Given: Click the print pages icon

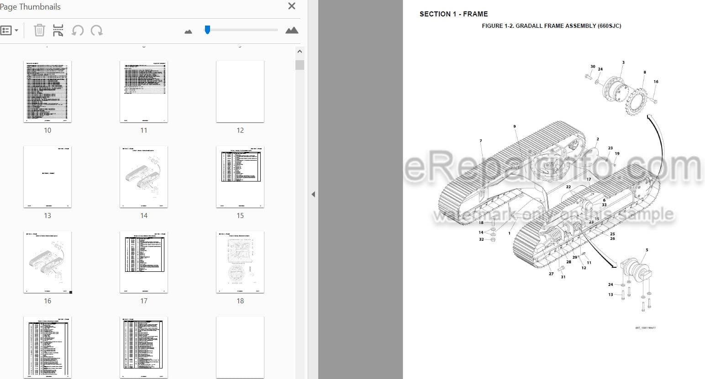Looking at the screenshot, I should click(x=58, y=31).
